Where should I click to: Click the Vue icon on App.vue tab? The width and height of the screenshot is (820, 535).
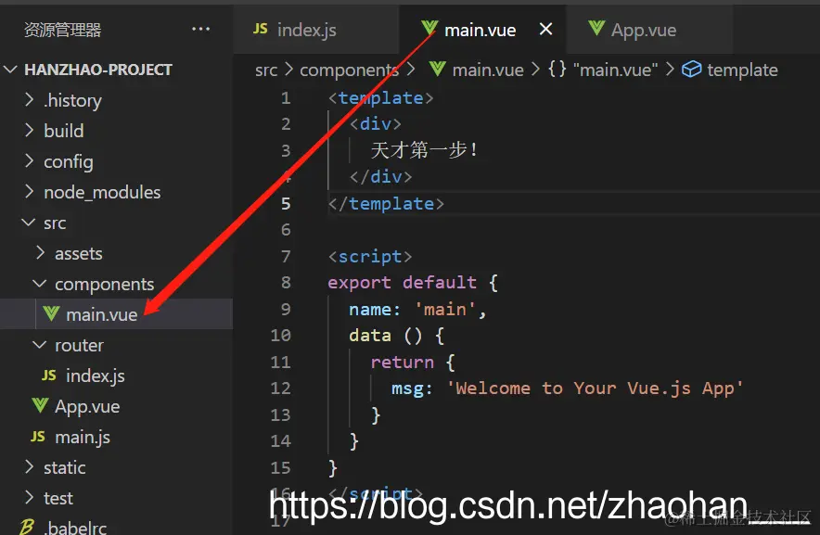point(596,28)
